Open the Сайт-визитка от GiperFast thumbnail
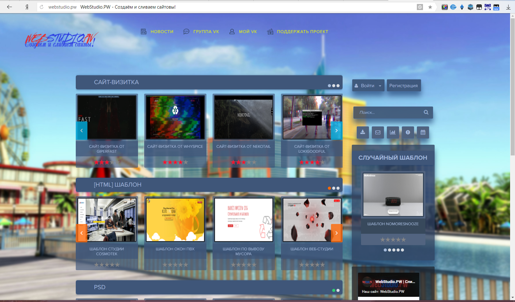The image size is (515, 302). [x=107, y=117]
